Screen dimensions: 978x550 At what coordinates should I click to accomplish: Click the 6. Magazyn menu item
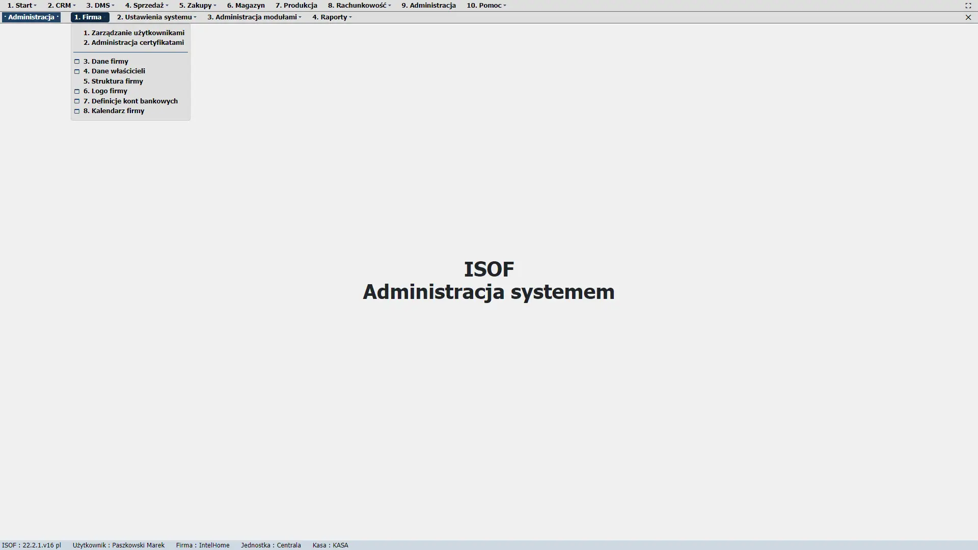click(246, 6)
